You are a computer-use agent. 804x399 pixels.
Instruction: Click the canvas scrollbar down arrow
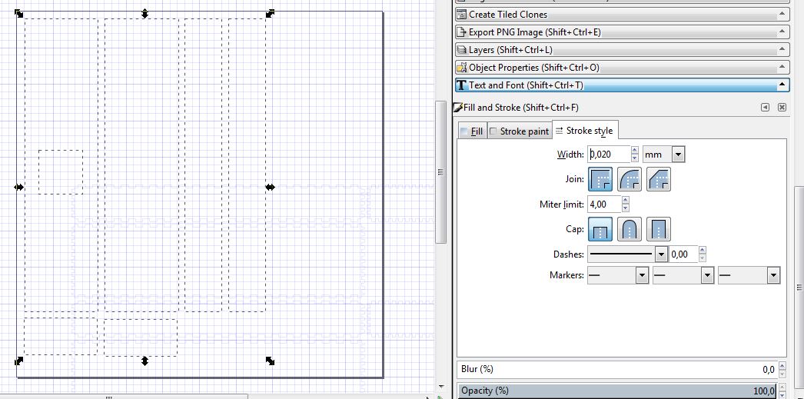click(x=441, y=387)
